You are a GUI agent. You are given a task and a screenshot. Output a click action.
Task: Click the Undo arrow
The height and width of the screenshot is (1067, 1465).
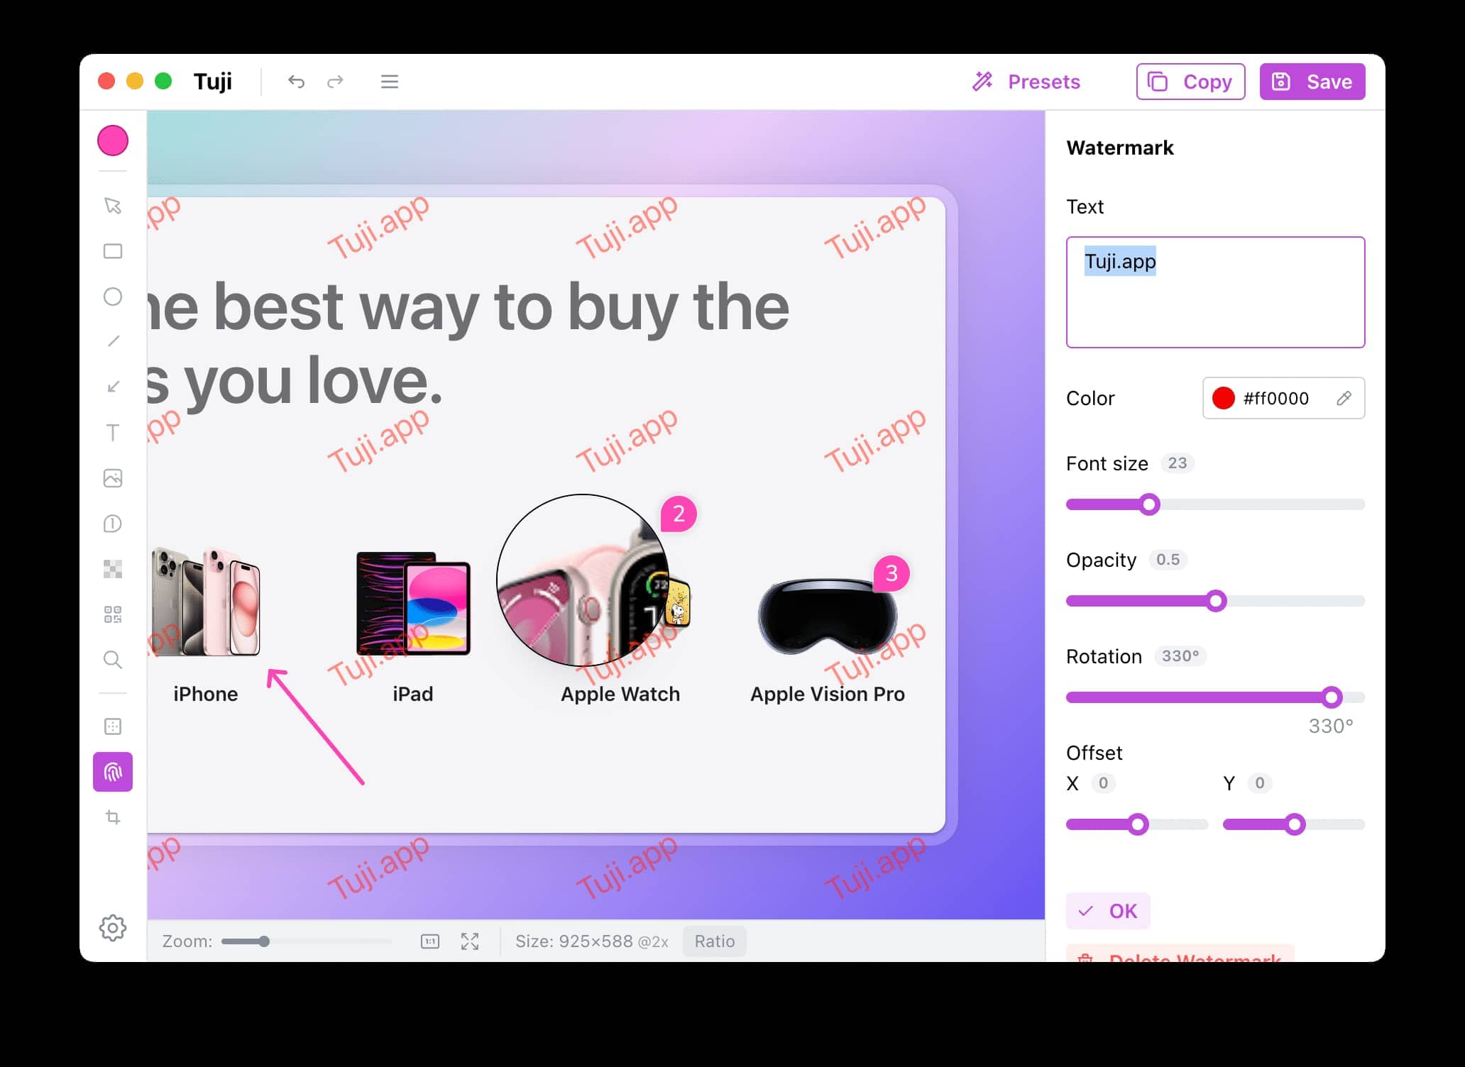296,82
